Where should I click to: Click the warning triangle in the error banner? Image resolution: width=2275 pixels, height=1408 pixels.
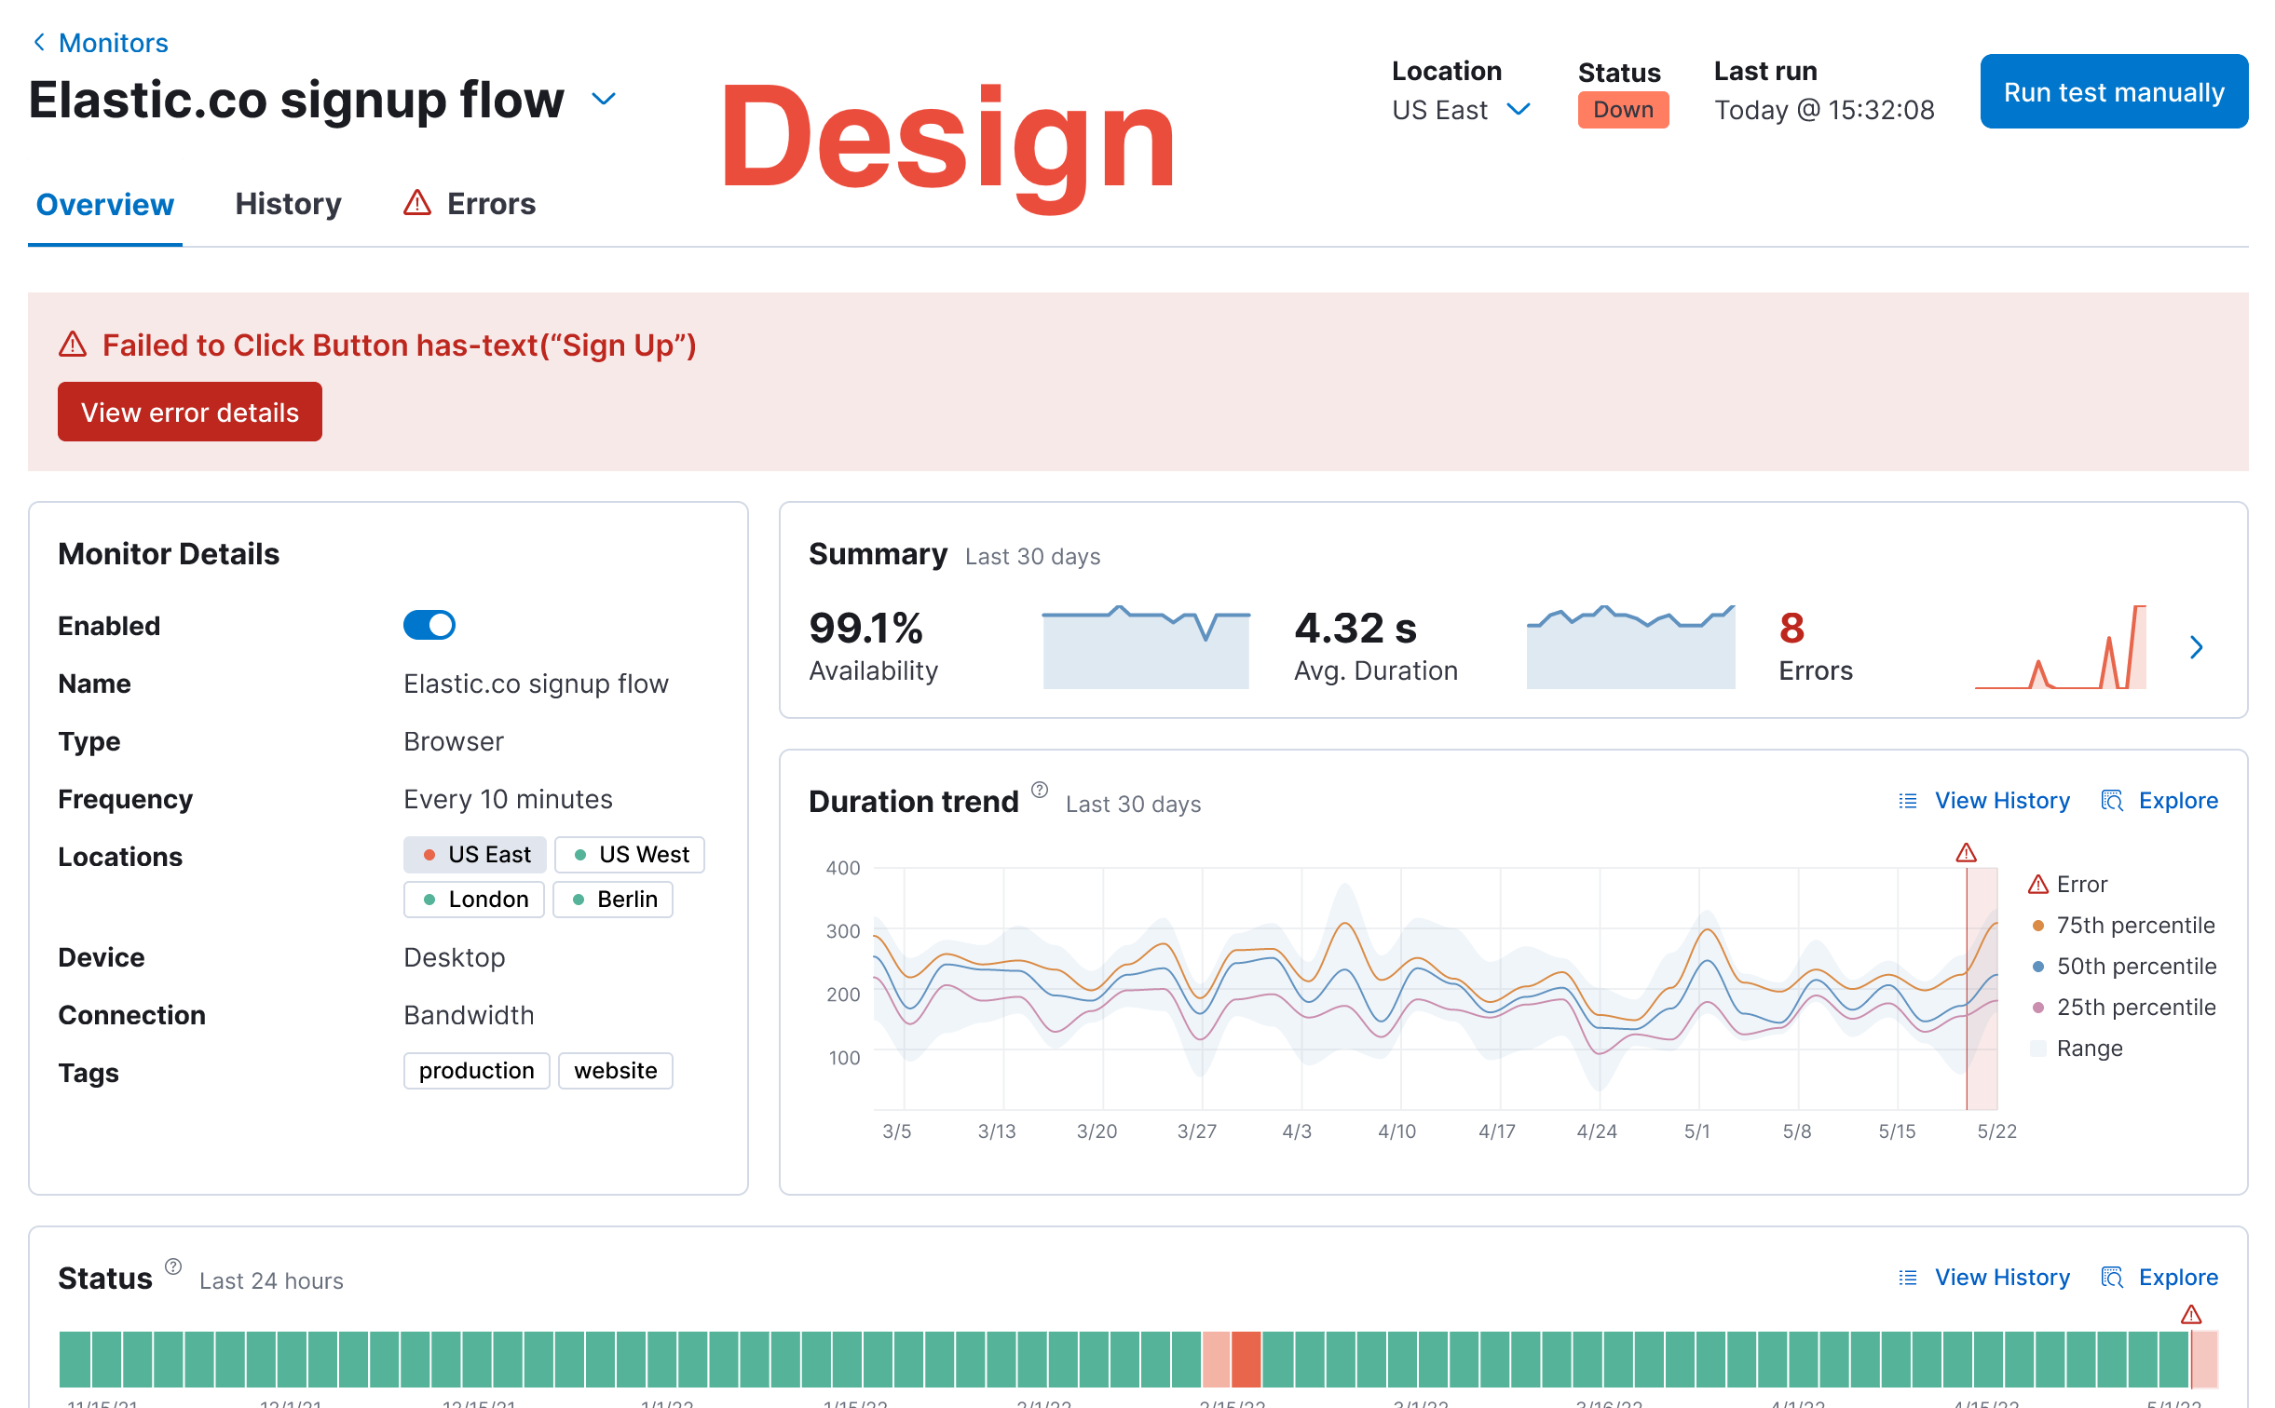tap(73, 344)
